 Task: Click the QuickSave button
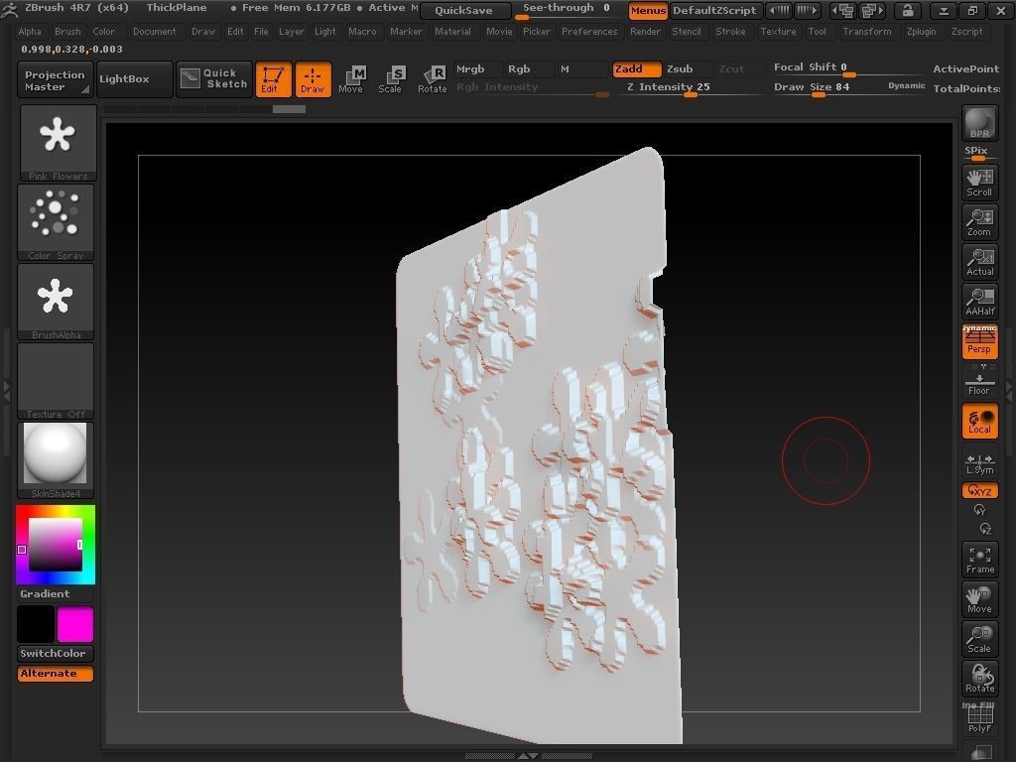(x=464, y=10)
